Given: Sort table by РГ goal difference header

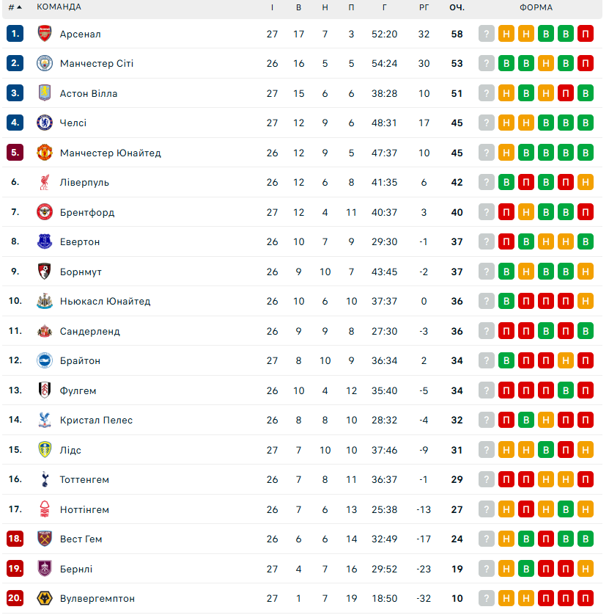Looking at the screenshot, I should tap(424, 7).
